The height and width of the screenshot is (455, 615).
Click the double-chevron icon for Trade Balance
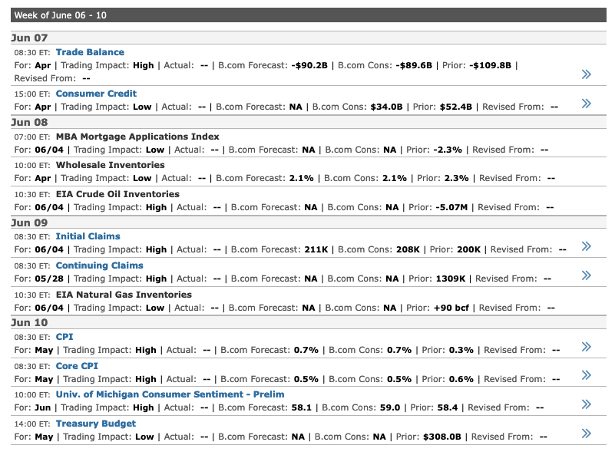[587, 74]
